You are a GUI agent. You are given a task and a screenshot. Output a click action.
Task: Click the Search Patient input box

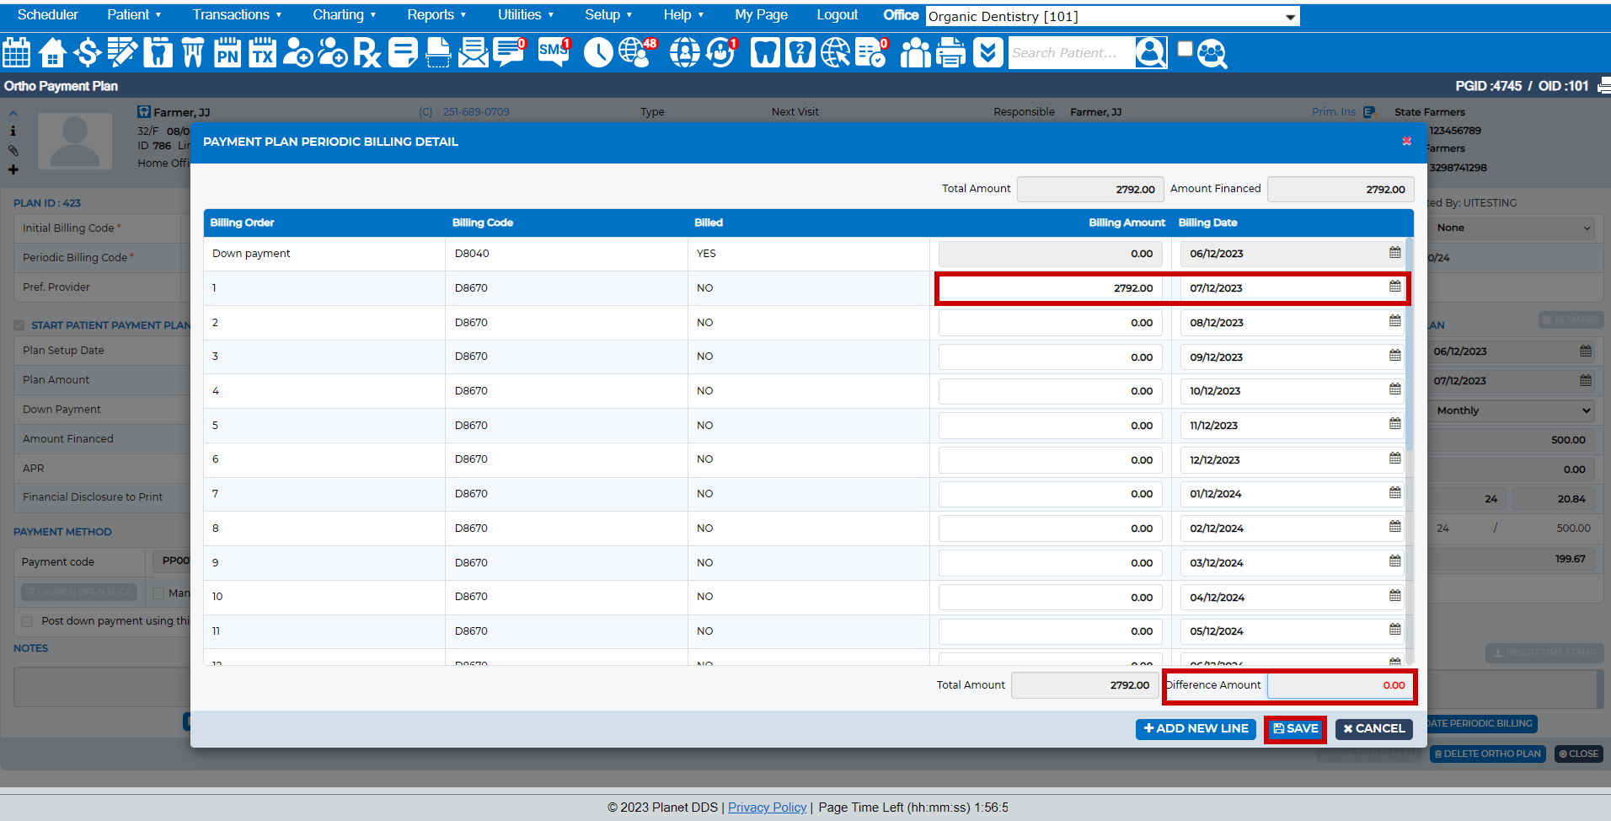1071,52
